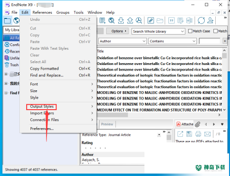Viewport: 230px width, 176px height.
Task: Click the Find Full Text icon
Action: (x=139, y=20)
